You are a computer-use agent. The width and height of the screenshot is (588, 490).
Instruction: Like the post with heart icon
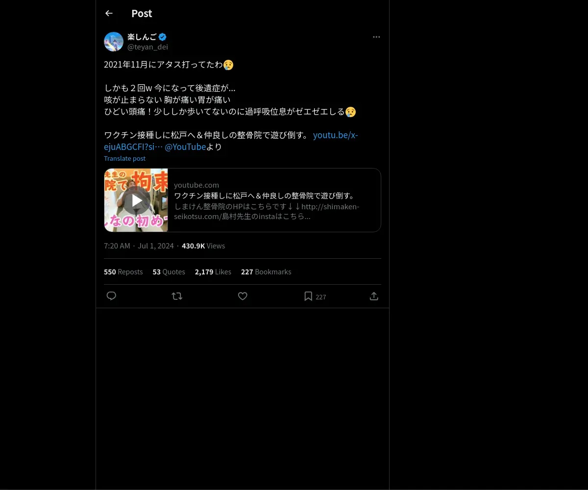(243, 296)
